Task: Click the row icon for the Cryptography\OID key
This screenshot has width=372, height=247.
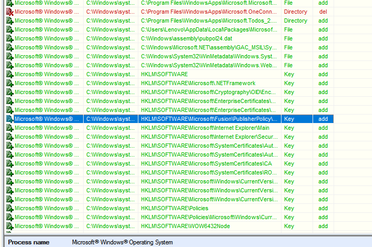Action: [9, 92]
